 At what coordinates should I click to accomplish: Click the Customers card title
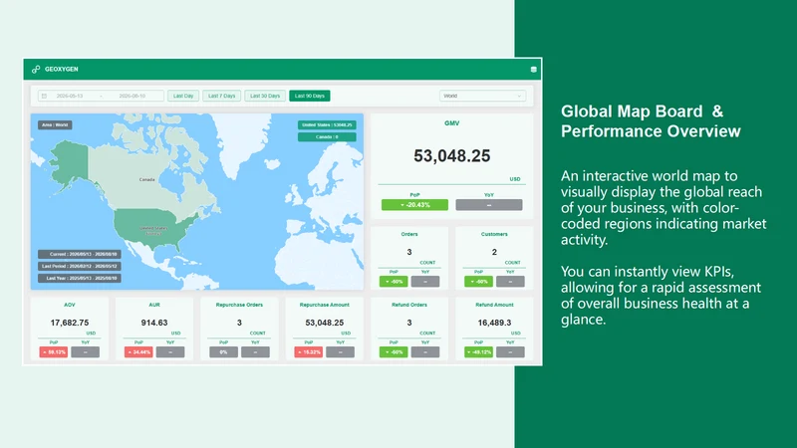(494, 234)
